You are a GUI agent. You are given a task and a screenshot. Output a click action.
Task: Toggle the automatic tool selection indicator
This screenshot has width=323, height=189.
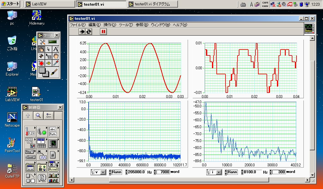[x=52, y=42]
